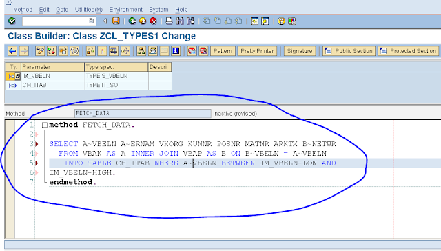Click the Generate Shortcut icon

pyautogui.click(x=265, y=21)
